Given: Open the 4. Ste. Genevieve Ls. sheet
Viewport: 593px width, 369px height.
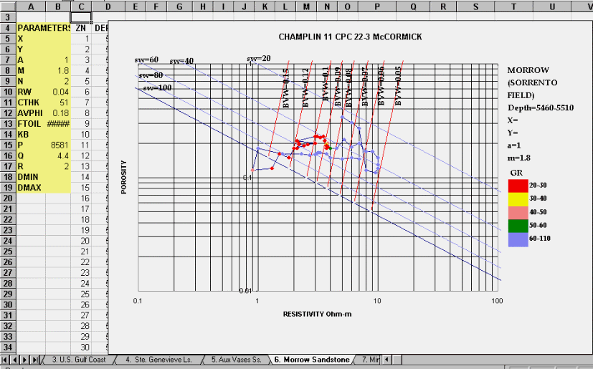Looking at the screenshot, I should 158,359.
